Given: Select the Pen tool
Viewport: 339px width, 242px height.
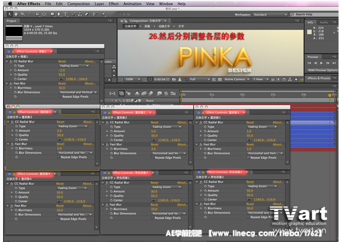Looking at the screenshot, I should (59, 14).
